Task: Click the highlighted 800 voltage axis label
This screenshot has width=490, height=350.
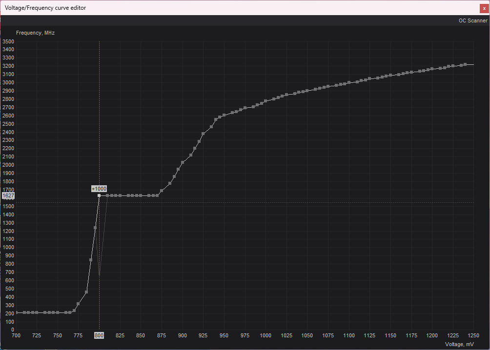Action: point(99,336)
